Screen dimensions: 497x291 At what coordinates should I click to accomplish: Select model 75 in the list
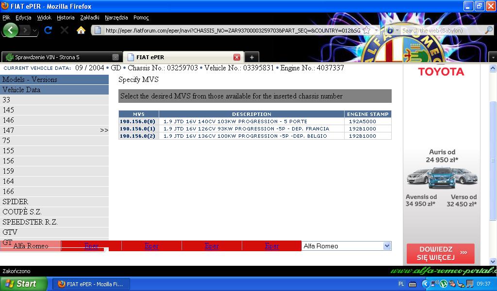(54, 140)
